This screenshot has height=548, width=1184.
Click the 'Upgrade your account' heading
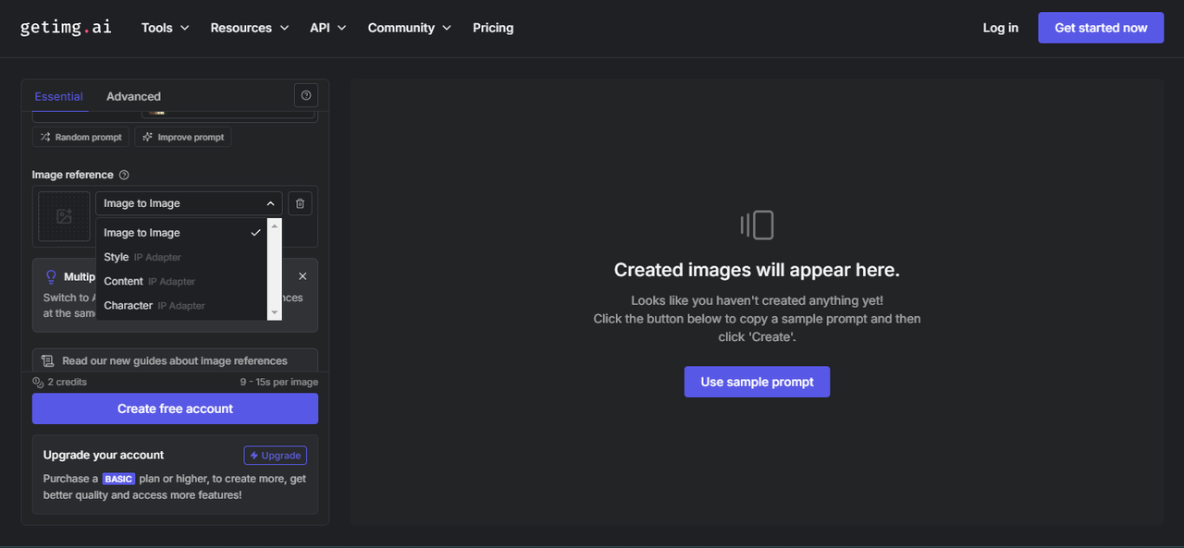coord(104,455)
